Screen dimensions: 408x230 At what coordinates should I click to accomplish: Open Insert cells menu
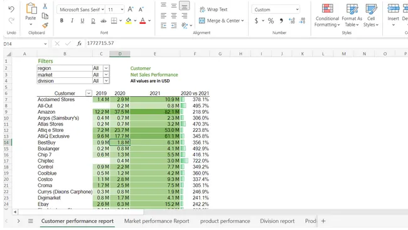(393, 15)
